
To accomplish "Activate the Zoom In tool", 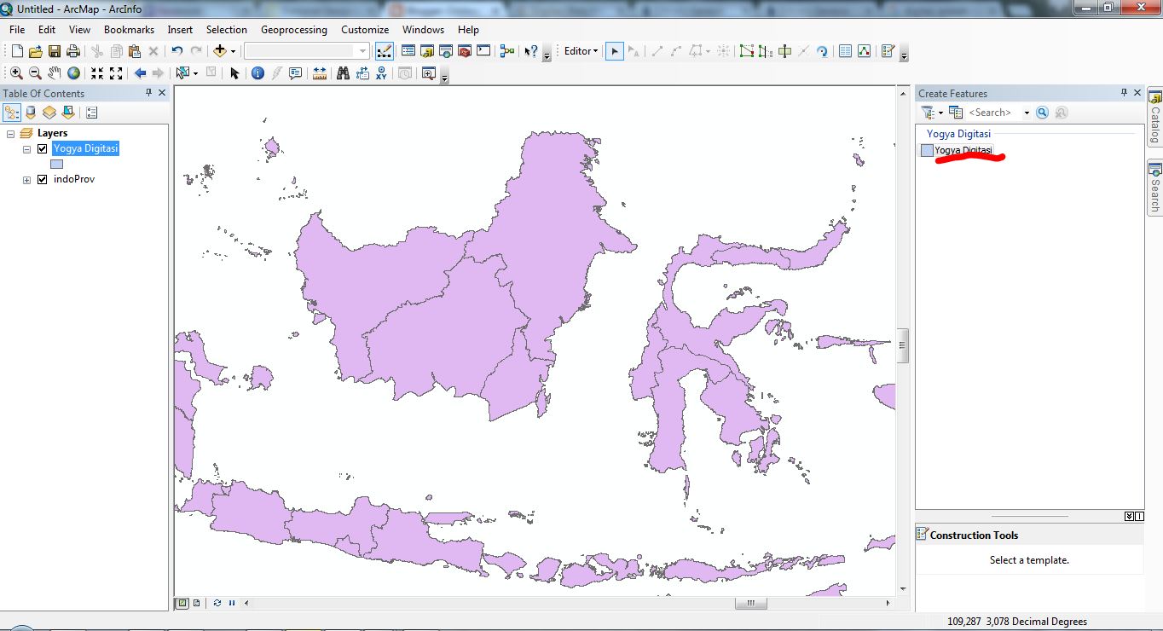I will click(x=15, y=72).
